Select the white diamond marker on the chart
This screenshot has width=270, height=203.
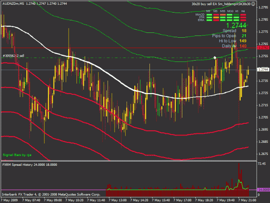click(215, 58)
